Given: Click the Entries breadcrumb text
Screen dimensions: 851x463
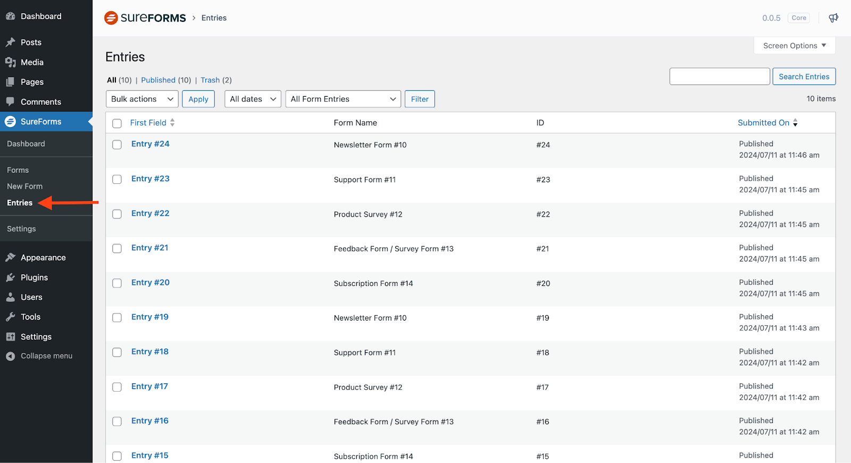Looking at the screenshot, I should pyautogui.click(x=214, y=18).
